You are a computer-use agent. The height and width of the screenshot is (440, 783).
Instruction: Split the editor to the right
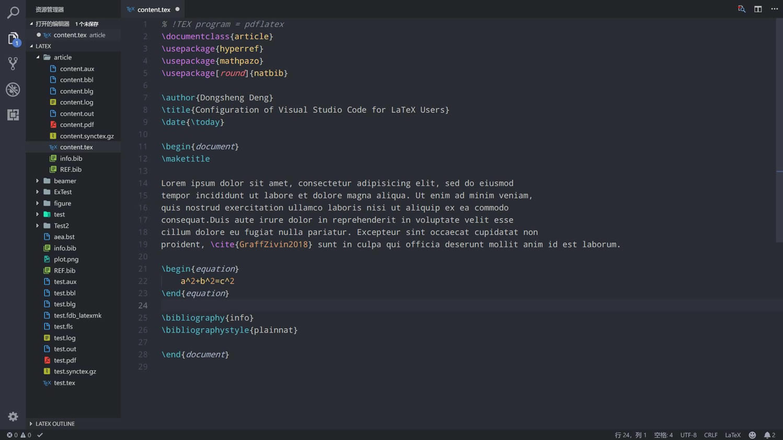[758, 9]
